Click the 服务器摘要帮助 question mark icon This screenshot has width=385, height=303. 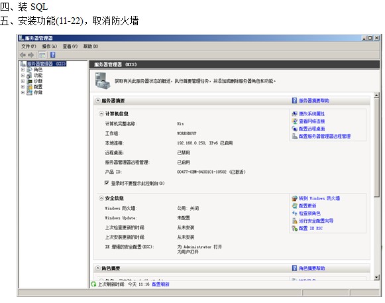[294, 100]
